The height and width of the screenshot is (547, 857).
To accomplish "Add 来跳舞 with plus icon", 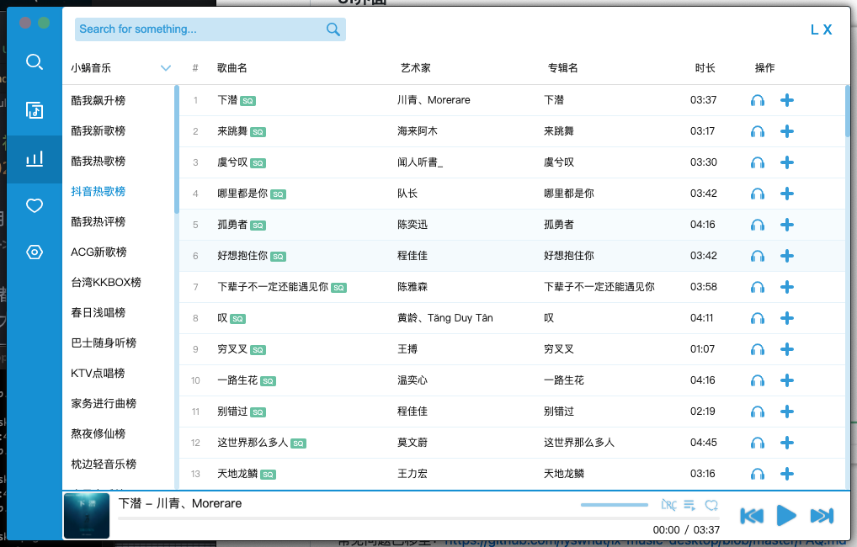I will (x=786, y=131).
